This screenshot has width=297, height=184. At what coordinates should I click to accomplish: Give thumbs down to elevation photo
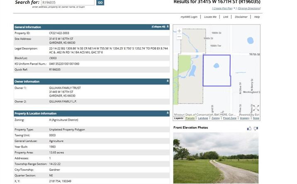[256, 128]
